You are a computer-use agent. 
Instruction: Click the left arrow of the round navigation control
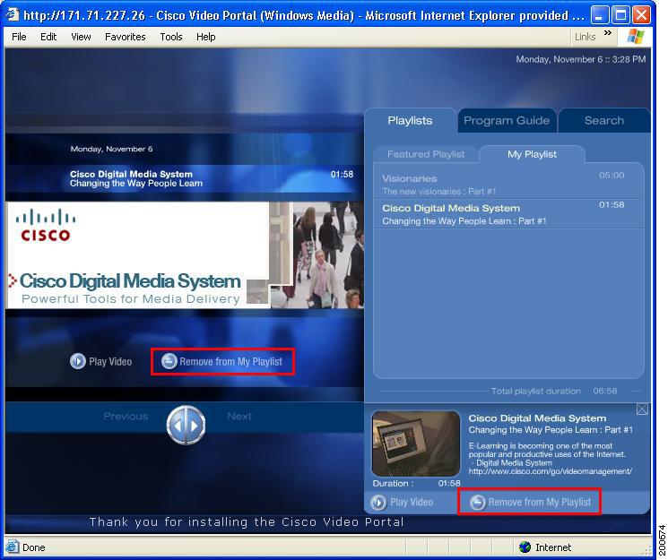(x=178, y=426)
